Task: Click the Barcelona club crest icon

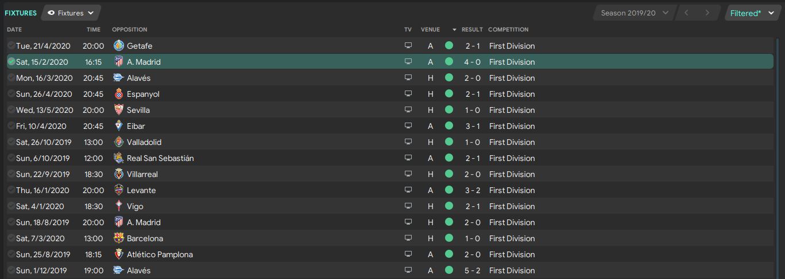Action: (x=119, y=238)
